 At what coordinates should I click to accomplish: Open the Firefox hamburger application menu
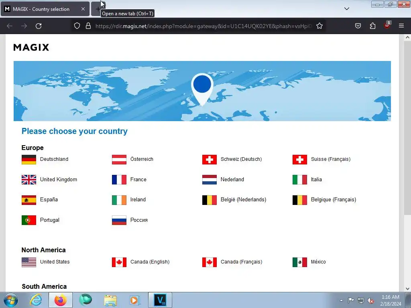[401, 26]
